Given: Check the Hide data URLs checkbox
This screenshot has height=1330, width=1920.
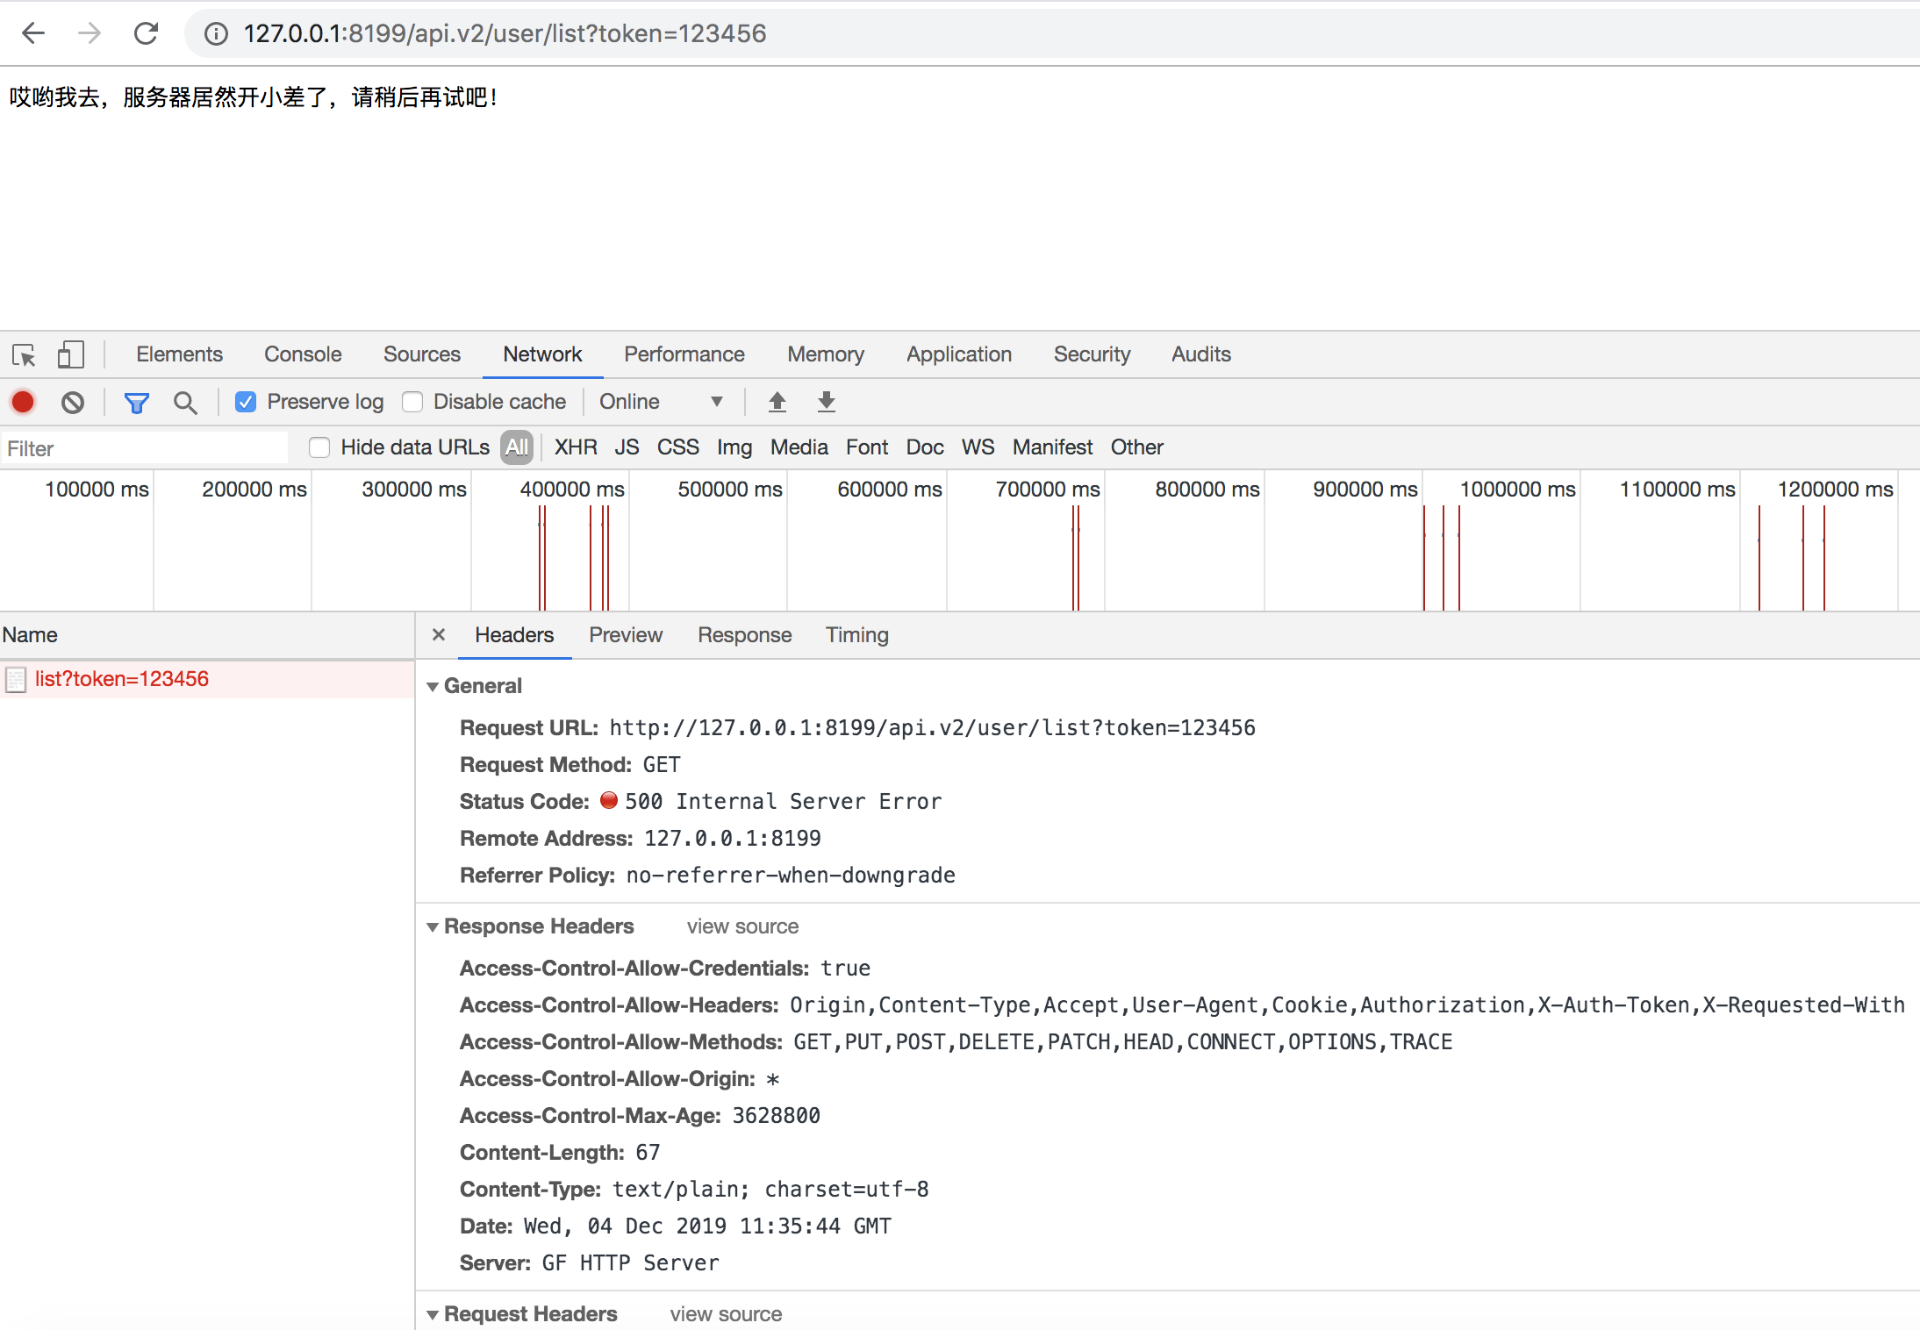Looking at the screenshot, I should click(319, 448).
